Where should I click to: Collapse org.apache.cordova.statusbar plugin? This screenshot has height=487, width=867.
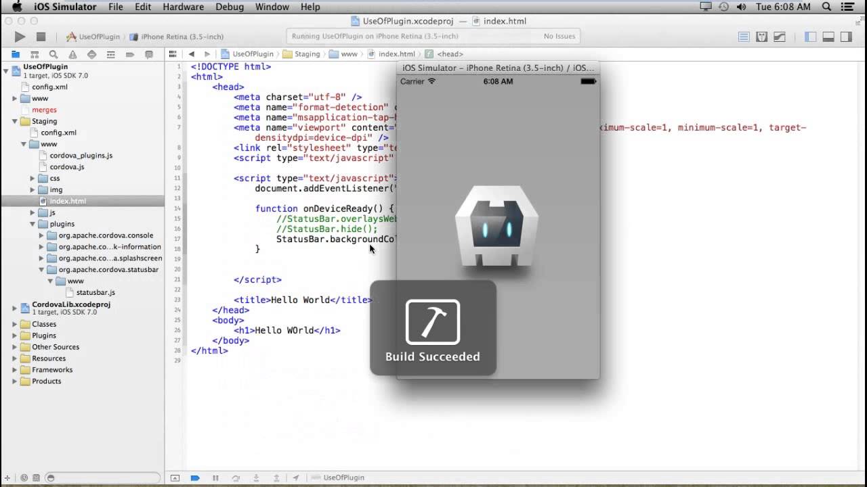(x=41, y=270)
